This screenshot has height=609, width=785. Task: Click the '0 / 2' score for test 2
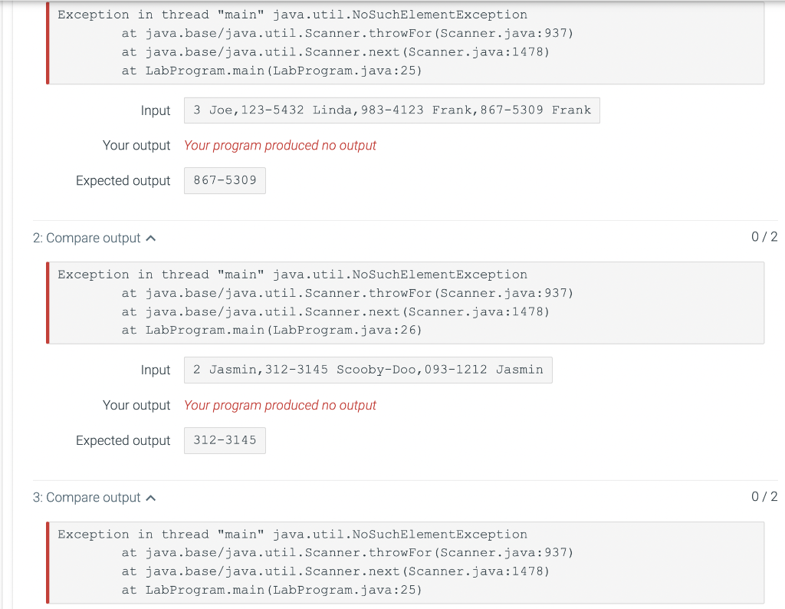(764, 238)
